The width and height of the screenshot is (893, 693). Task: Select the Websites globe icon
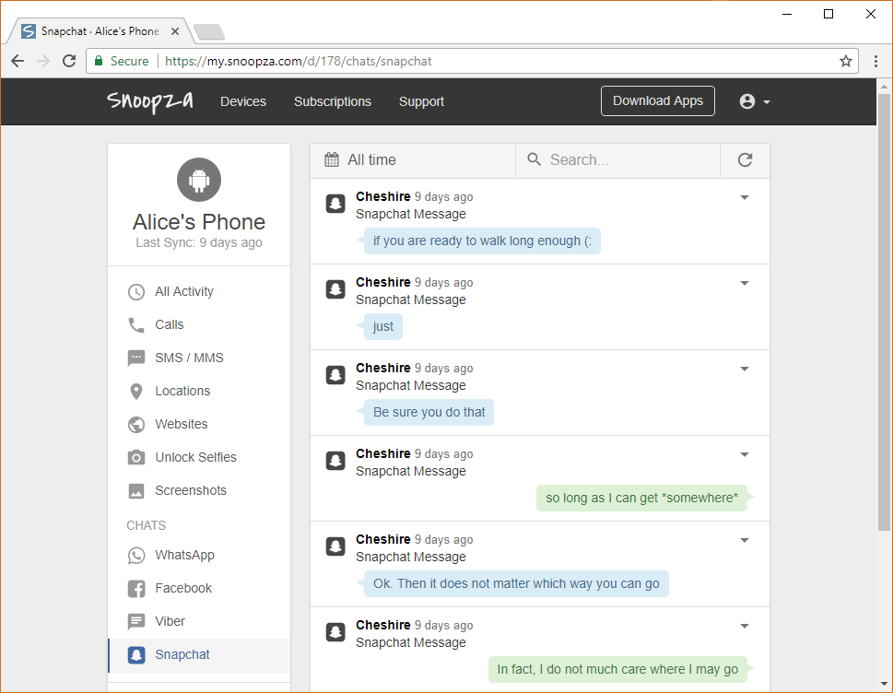[136, 424]
